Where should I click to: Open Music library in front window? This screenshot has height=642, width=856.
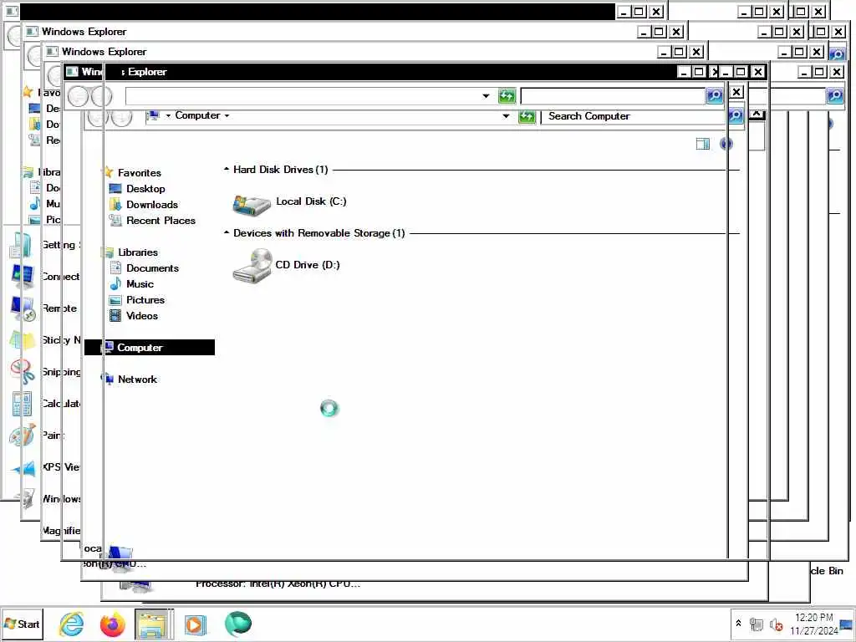(140, 284)
